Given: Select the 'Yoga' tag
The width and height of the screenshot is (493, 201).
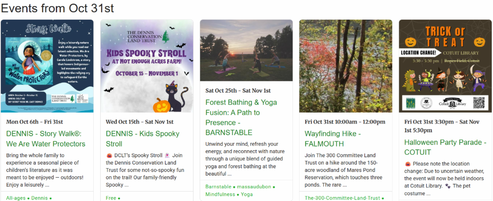Looking at the screenshot, I should click(x=247, y=194).
